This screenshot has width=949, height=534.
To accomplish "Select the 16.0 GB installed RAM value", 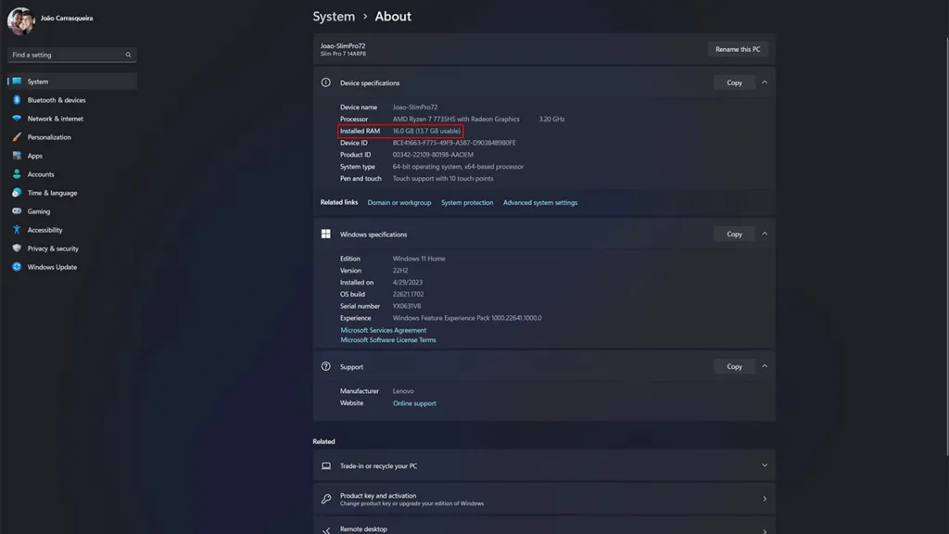I will click(x=426, y=131).
